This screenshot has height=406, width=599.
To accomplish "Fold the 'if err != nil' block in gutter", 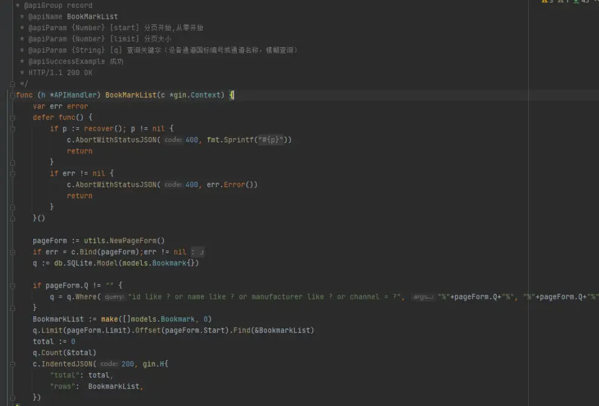I will (12, 173).
